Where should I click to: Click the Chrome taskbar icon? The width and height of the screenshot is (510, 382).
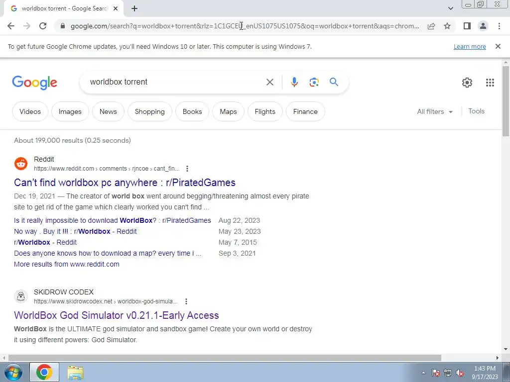[44, 372]
